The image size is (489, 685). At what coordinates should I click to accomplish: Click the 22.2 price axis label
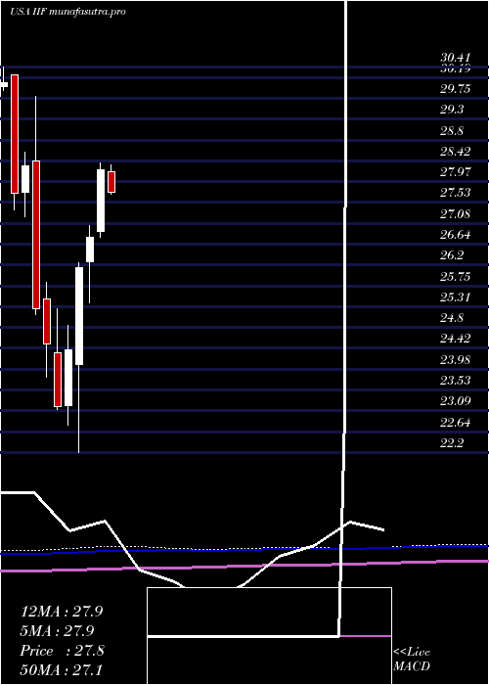point(452,443)
